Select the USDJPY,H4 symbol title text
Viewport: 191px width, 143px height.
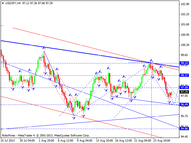(13, 3)
